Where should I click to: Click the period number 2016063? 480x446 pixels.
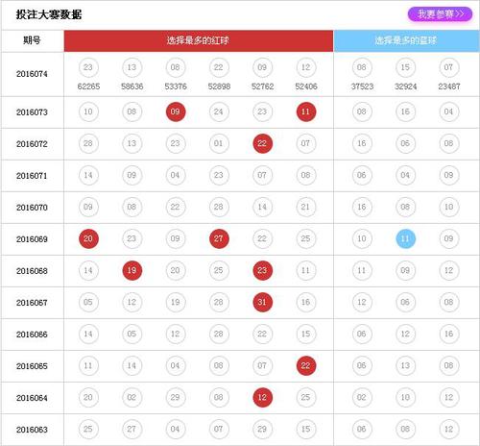(32, 430)
